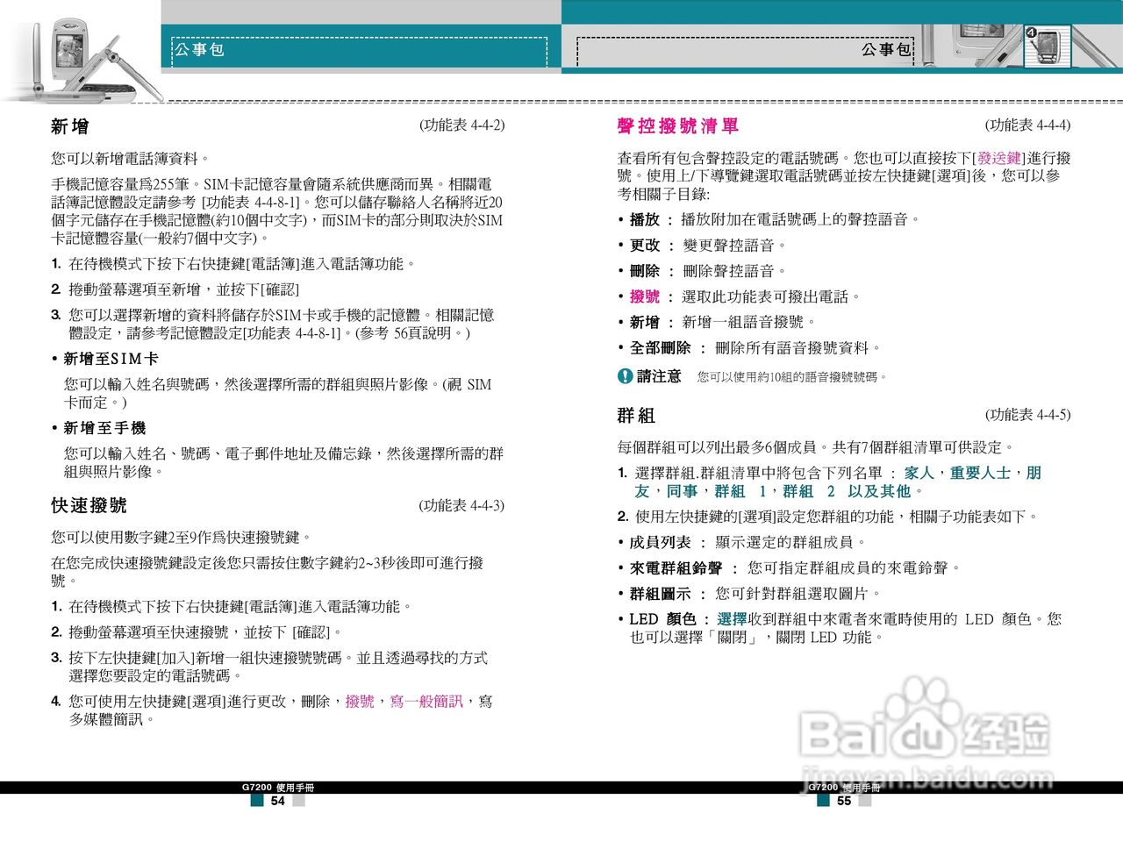Expand the 快速撥號 section heading
This screenshot has height=842, width=1123.
(89, 506)
